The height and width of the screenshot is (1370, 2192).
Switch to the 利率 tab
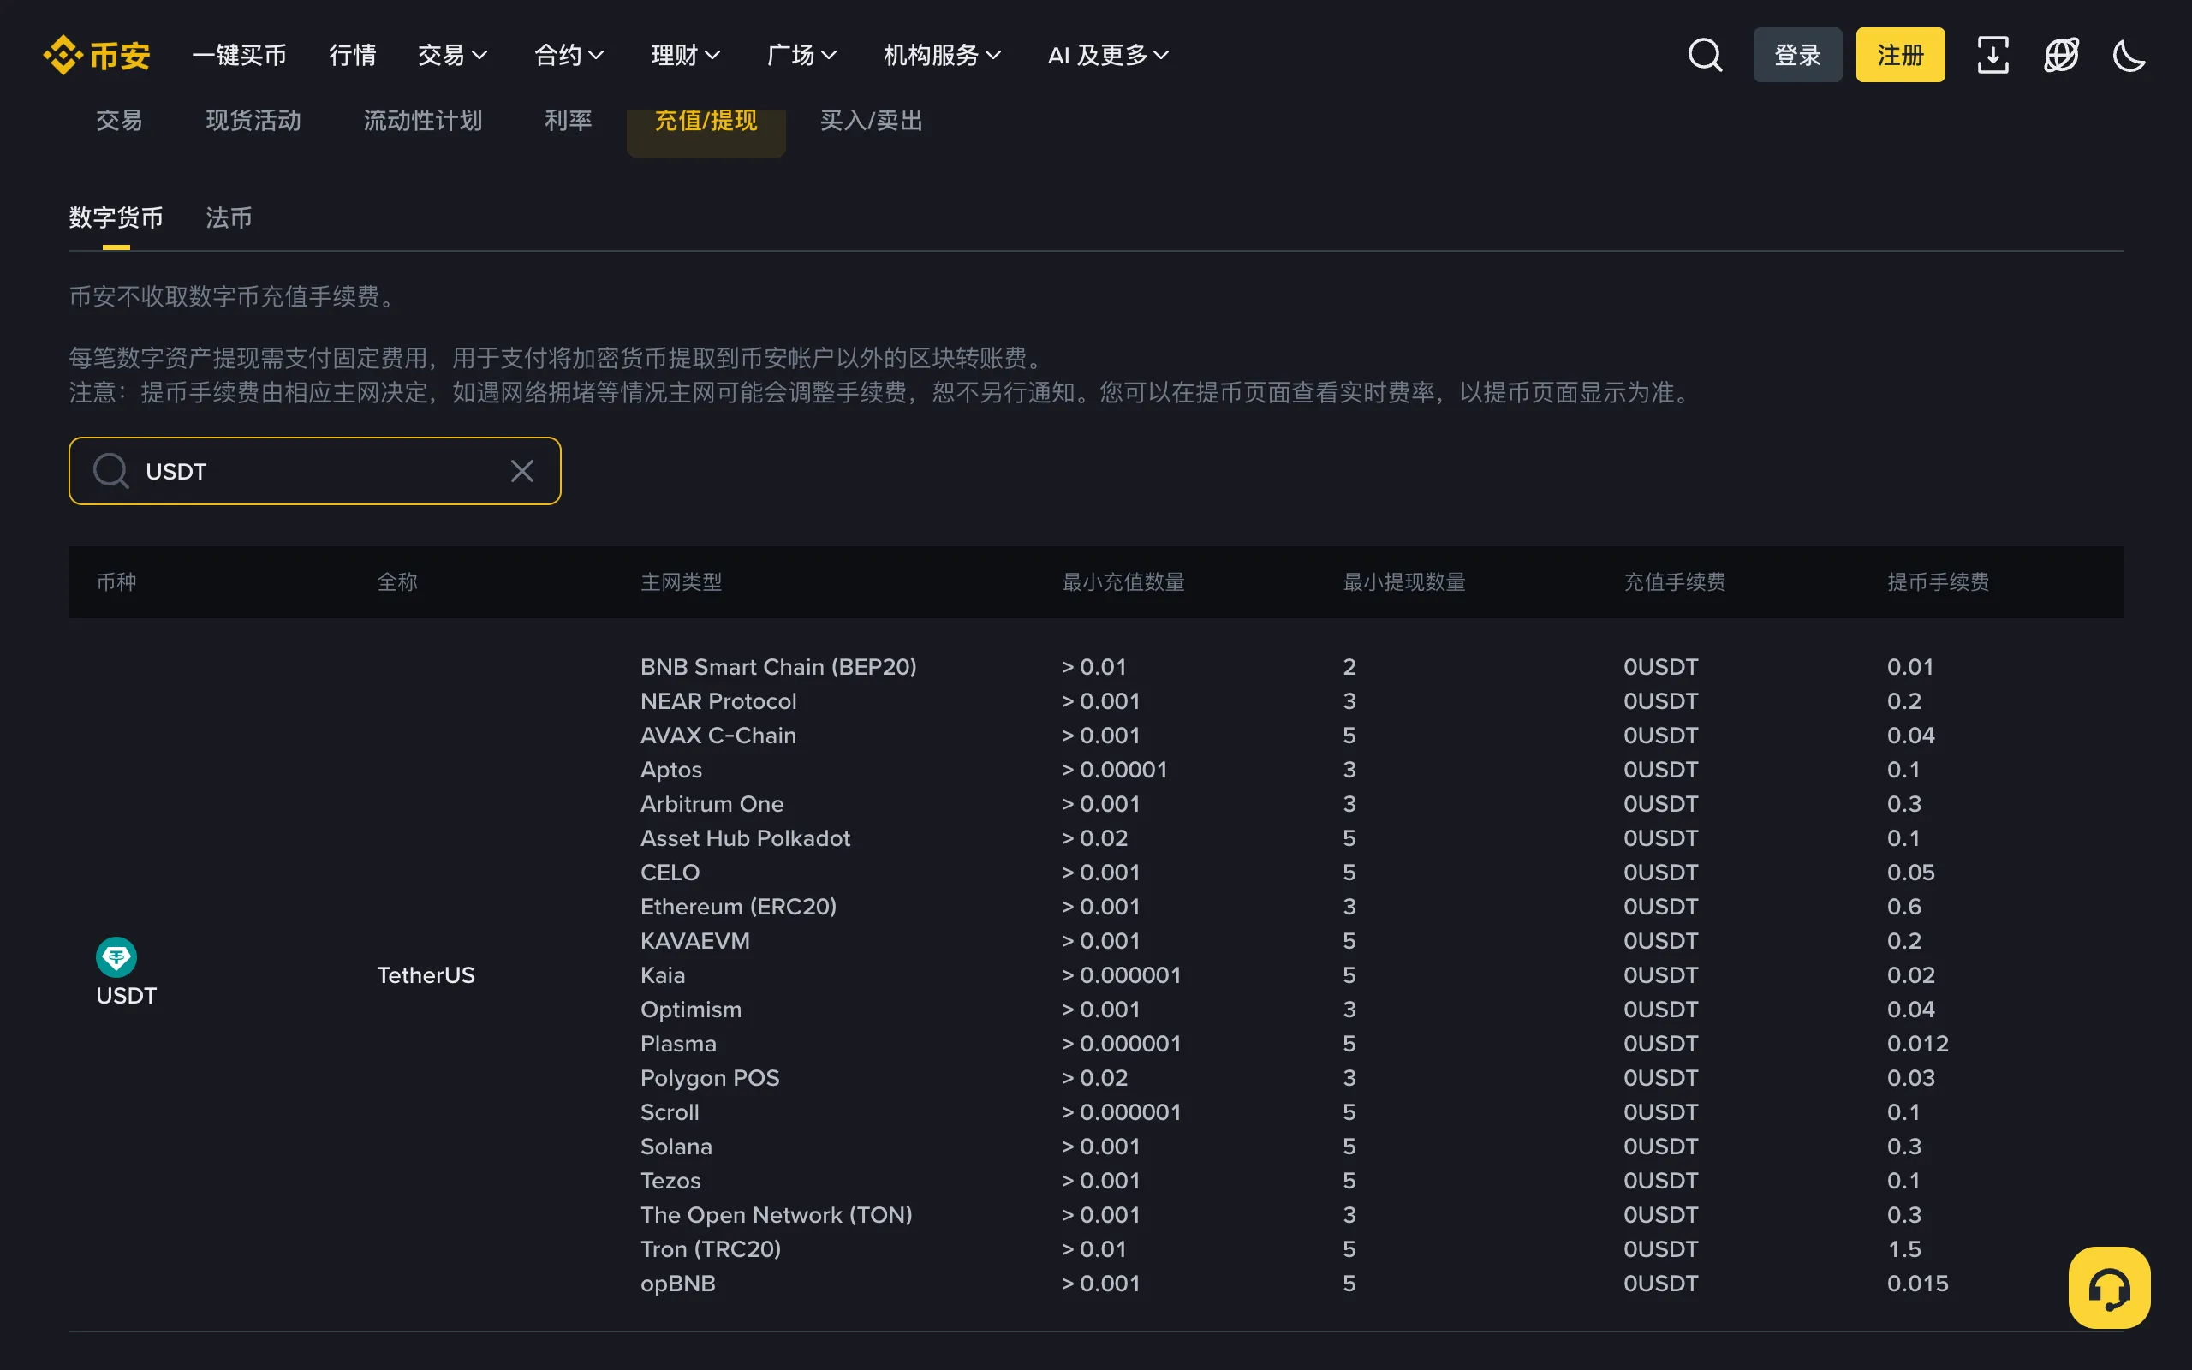coord(568,121)
